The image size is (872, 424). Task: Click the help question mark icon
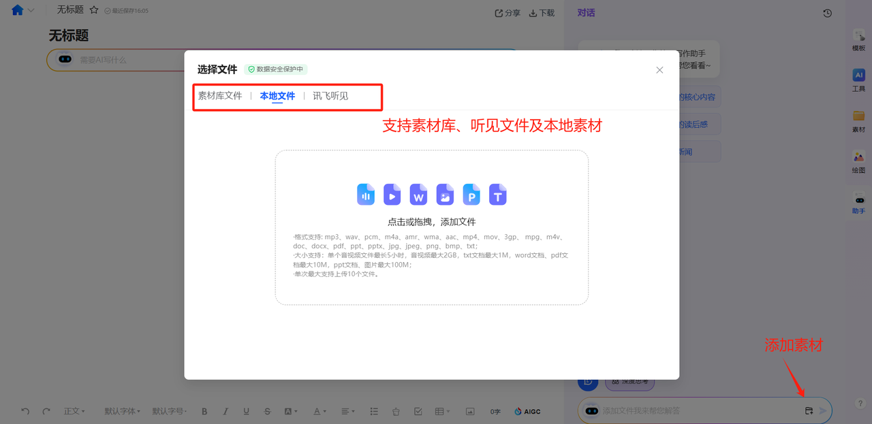(x=860, y=403)
